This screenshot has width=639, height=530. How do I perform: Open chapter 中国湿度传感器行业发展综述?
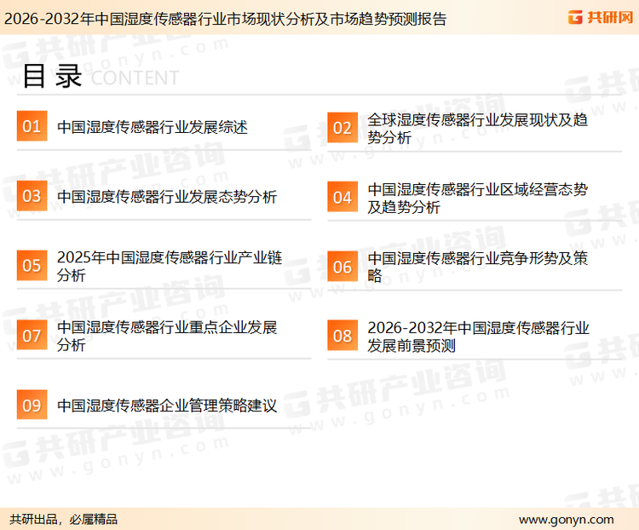[x=152, y=127]
